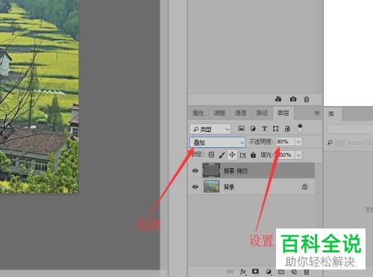Select 背景 layer thumbnail

(212, 187)
